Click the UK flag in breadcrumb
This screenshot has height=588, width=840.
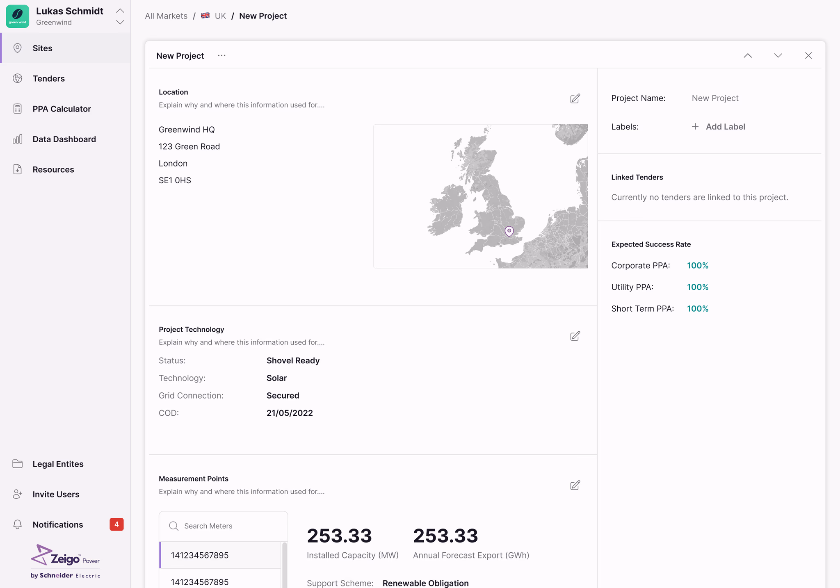tap(205, 16)
